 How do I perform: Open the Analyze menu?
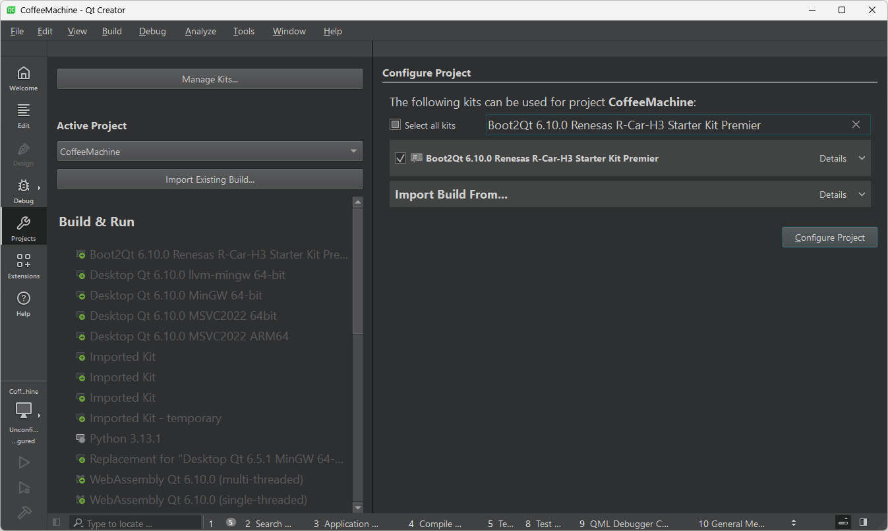(x=200, y=31)
